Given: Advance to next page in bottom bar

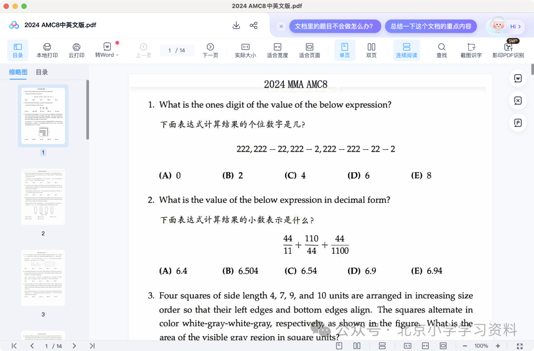Looking at the screenshot, I should tap(74, 346).
